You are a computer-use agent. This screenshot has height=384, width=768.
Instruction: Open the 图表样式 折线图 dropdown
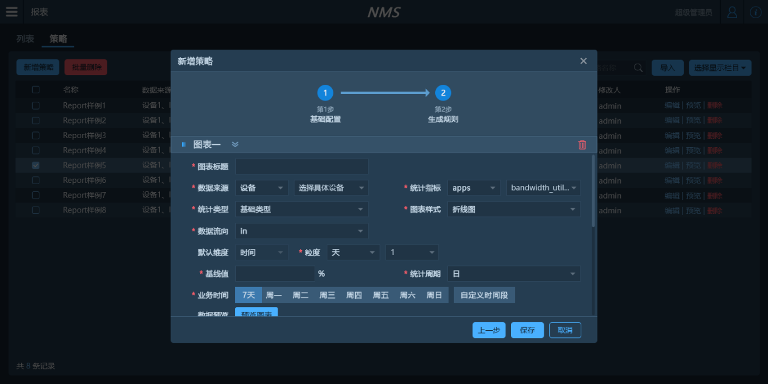click(513, 209)
